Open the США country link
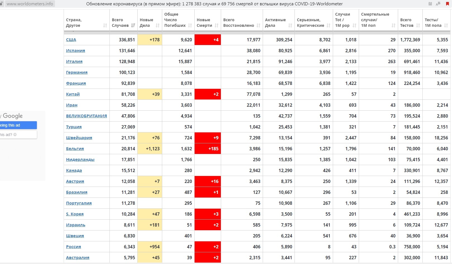Viewport: 452px width, 264px height. pyautogui.click(x=71, y=40)
